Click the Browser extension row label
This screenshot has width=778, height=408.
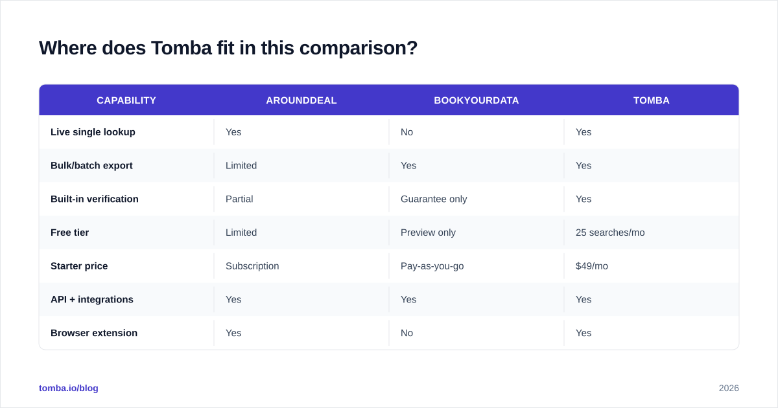pos(94,333)
